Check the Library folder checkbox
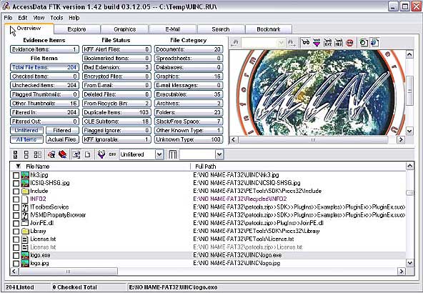This screenshot has width=423, height=293. 16,232
